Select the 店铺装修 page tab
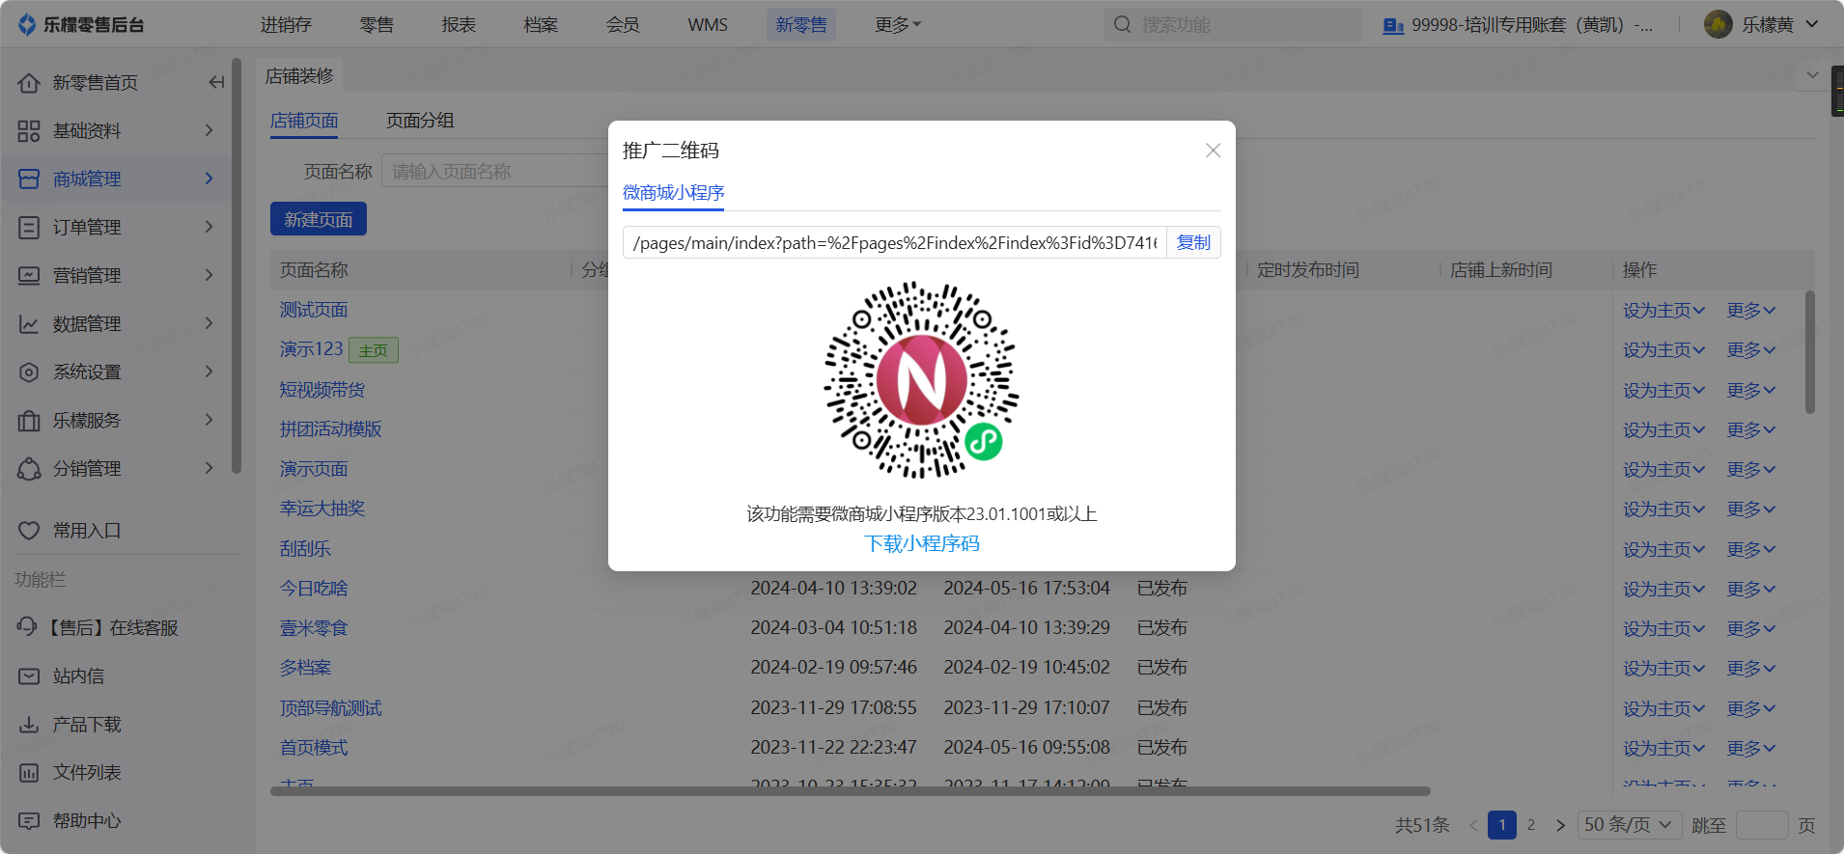Screen dimensions: 1844x854 click(299, 75)
